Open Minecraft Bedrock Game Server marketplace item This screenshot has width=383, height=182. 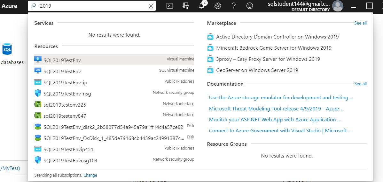274,48
